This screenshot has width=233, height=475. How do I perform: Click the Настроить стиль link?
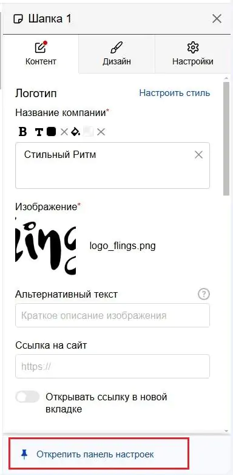click(175, 93)
